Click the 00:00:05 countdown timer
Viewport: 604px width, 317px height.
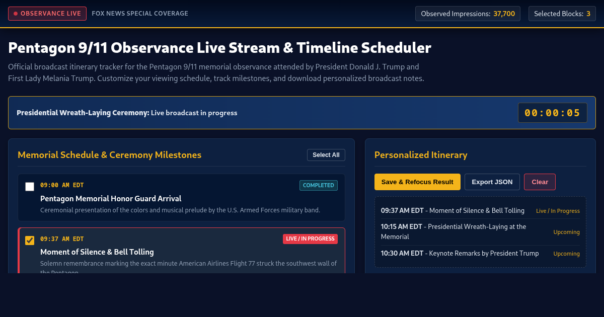click(x=553, y=113)
